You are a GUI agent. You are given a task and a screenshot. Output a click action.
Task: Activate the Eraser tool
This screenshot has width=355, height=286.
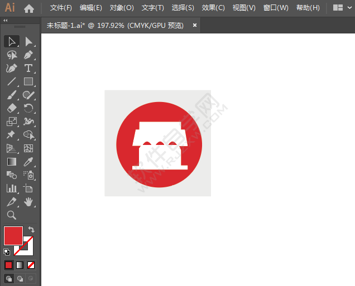coord(11,108)
